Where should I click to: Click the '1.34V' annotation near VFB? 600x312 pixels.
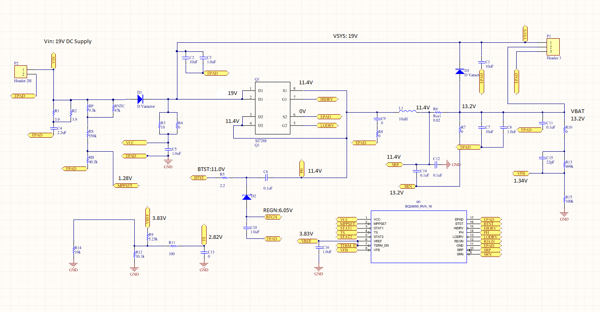coord(521,180)
